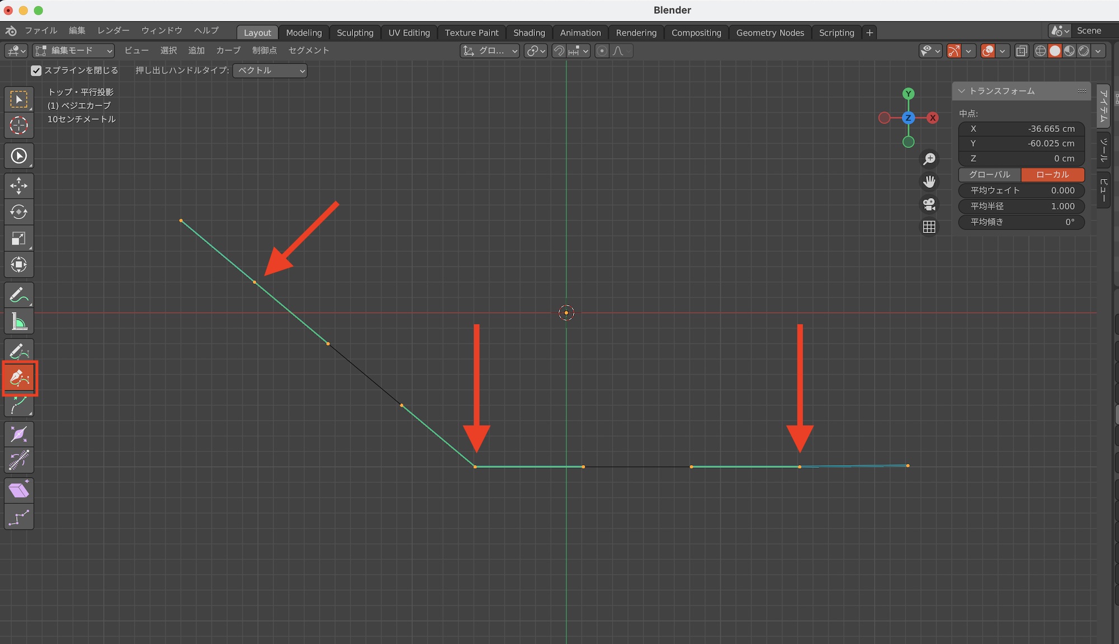1119x644 pixels.
Task: Click the 平均半径 value slider
Action: [1022, 206]
